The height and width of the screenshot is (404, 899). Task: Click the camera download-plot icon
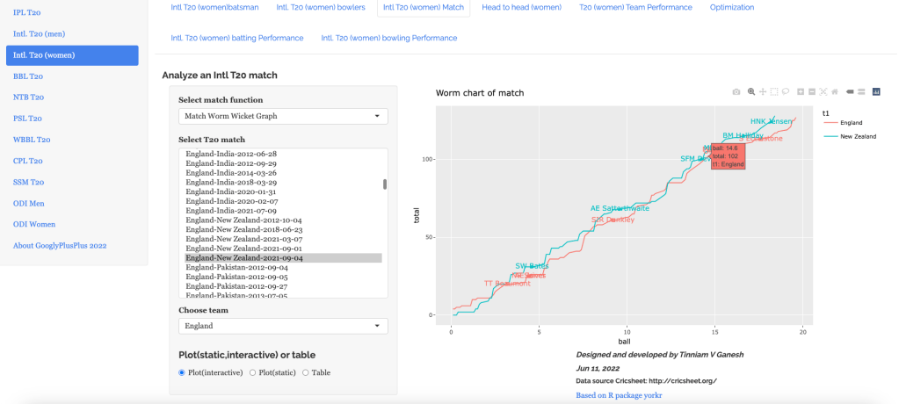[x=736, y=92]
